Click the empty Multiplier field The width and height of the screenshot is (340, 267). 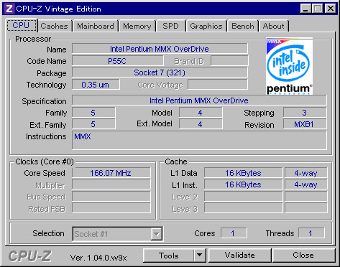point(111,184)
